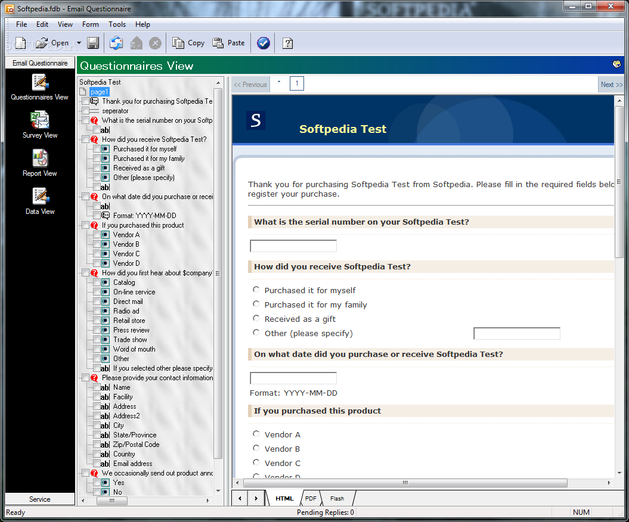Screen dimensions: 629x522
Task: Click the Open folder toolbar icon
Action: click(x=42, y=43)
